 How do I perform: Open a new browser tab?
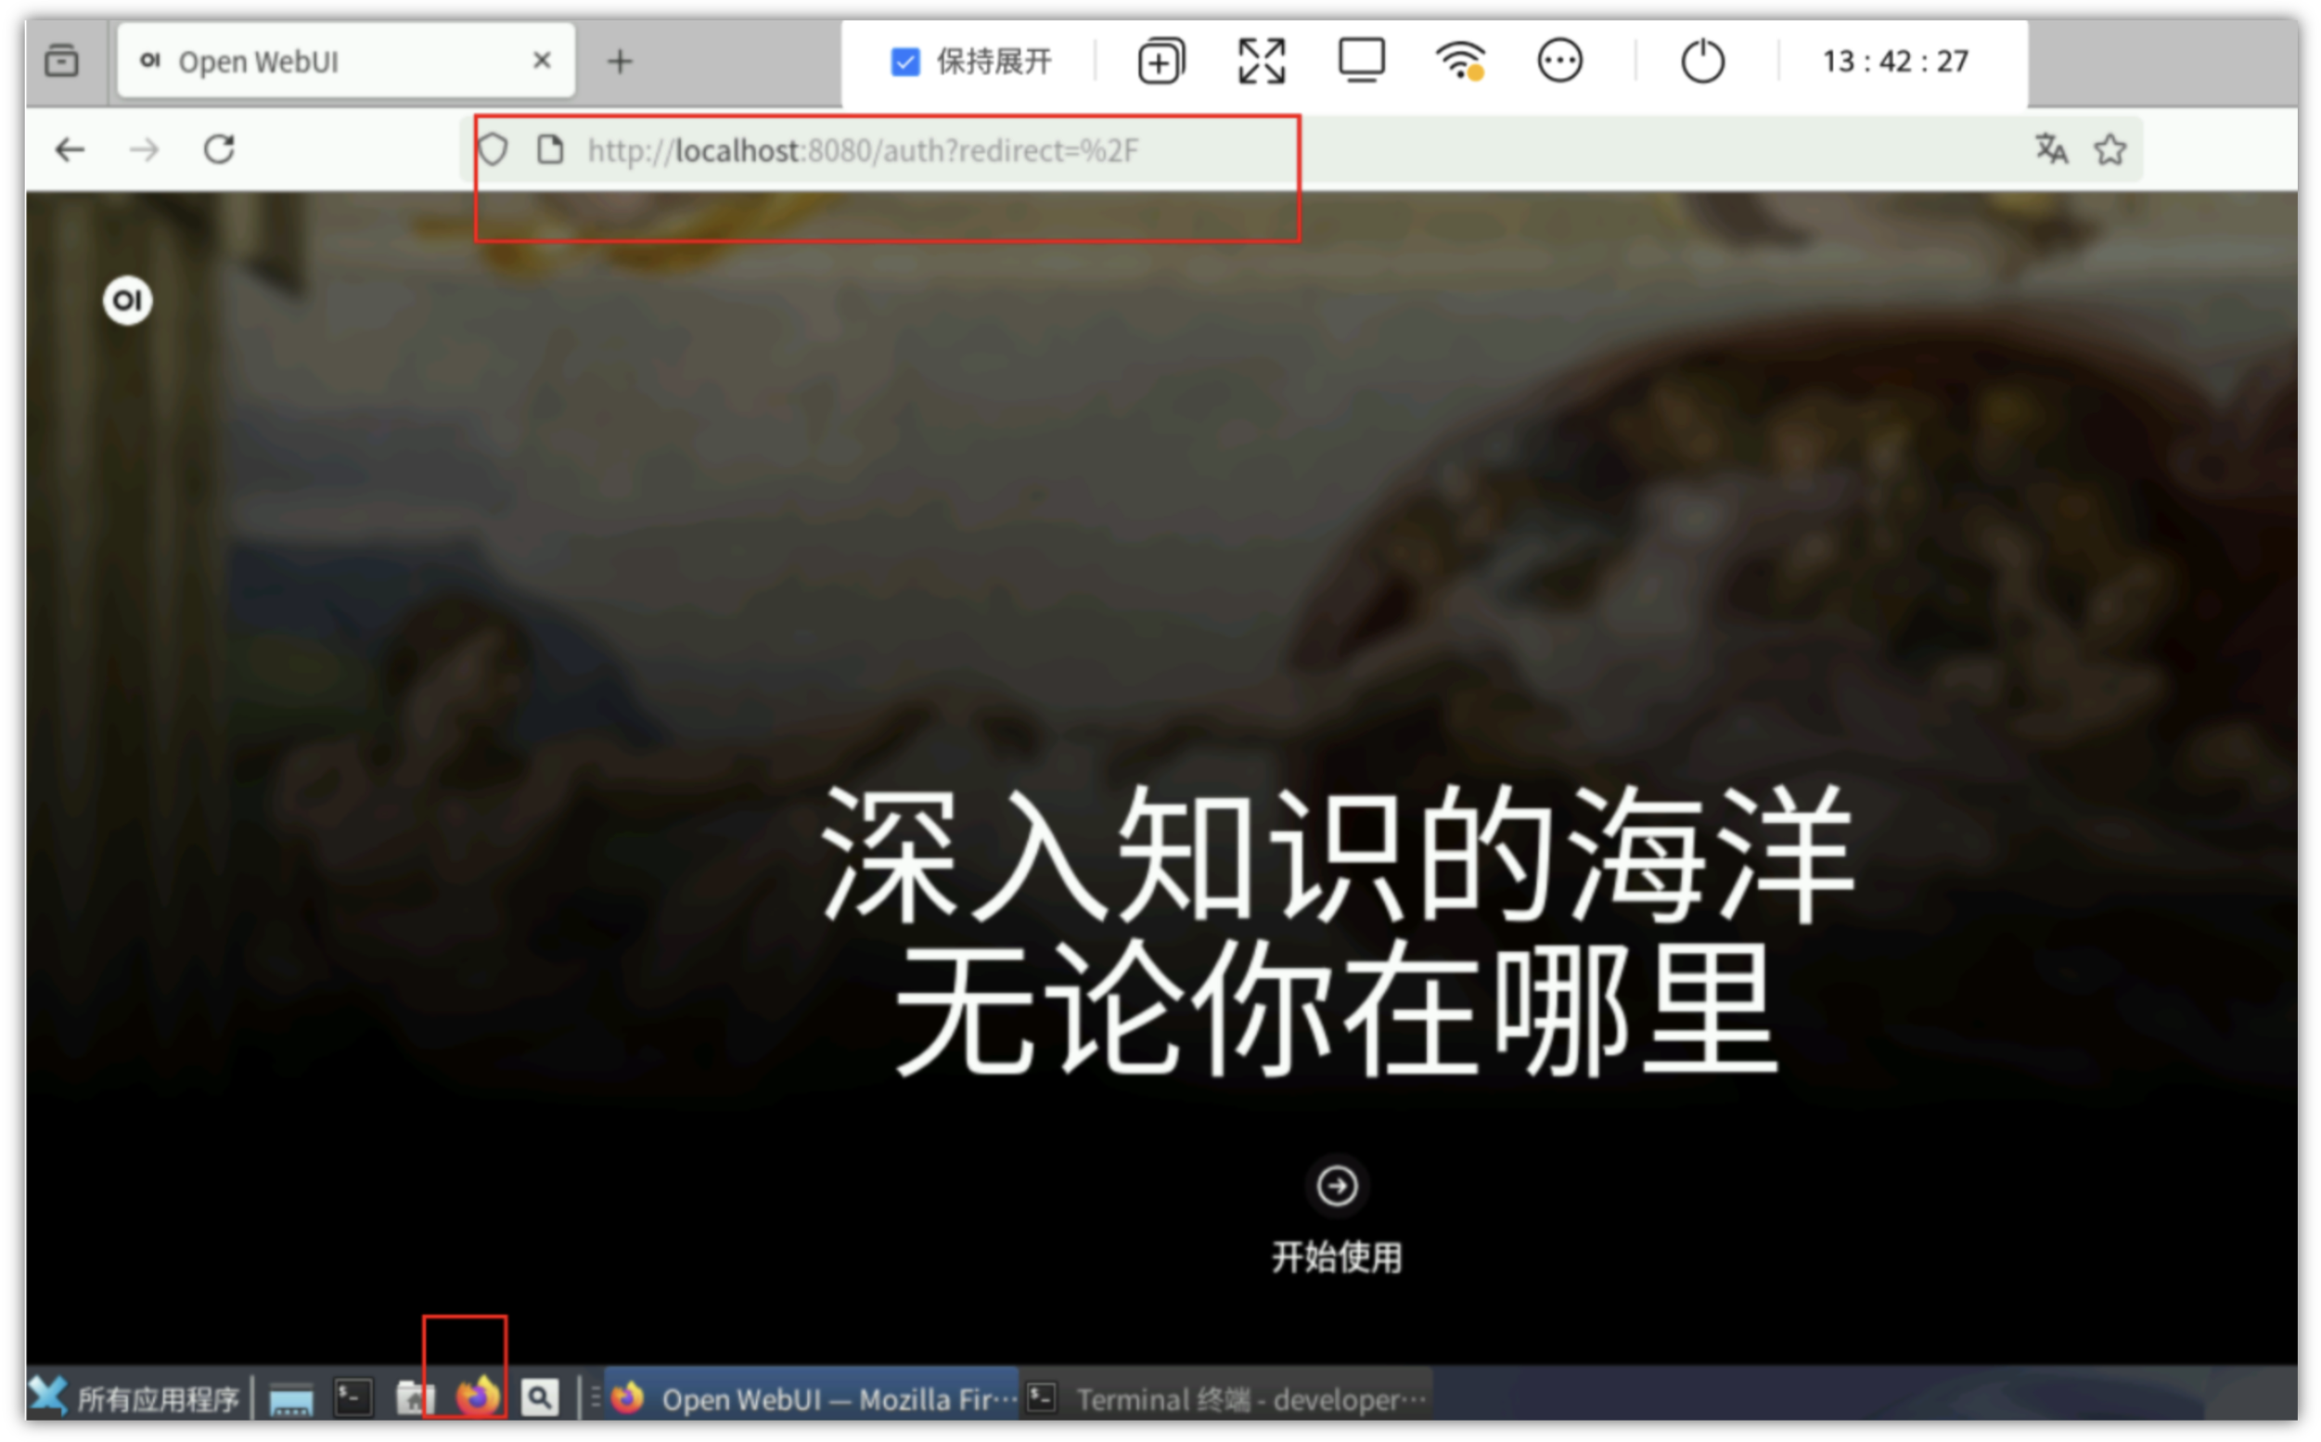[x=620, y=62]
